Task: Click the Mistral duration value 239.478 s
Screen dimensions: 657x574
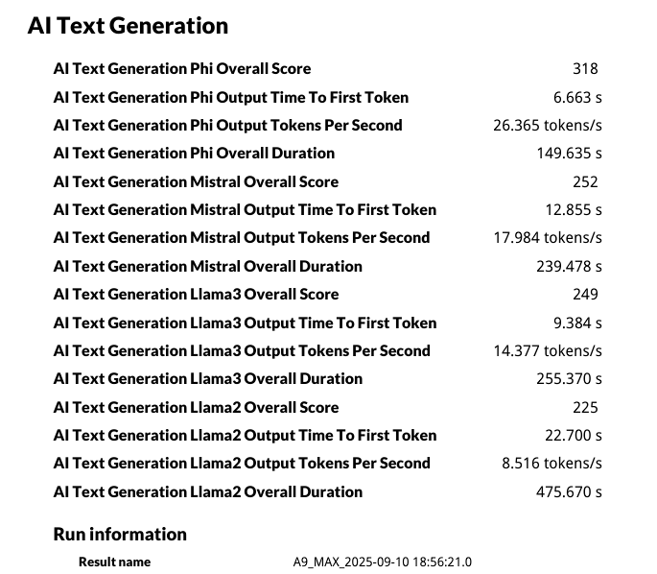Action: tap(569, 266)
